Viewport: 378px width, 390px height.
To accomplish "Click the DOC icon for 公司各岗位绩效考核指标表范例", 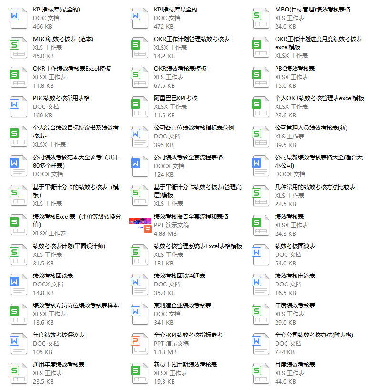I will [140, 137].
